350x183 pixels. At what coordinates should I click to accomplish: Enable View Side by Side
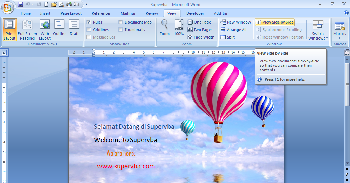tap(275, 22)
